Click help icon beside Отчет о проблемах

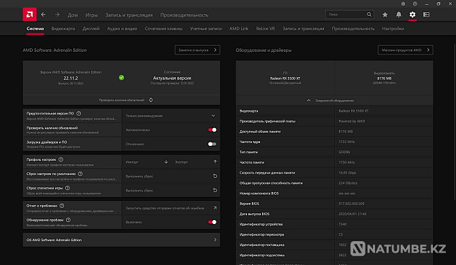point(62,206)
